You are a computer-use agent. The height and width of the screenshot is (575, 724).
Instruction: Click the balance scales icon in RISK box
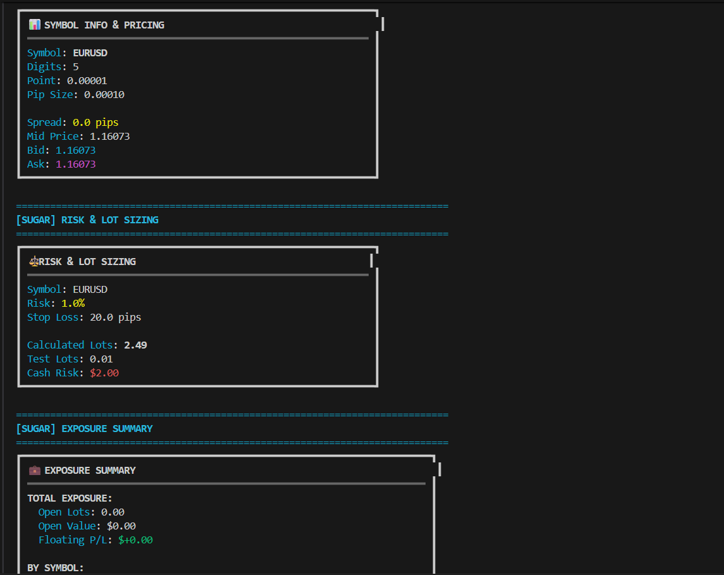pos(34,261)
